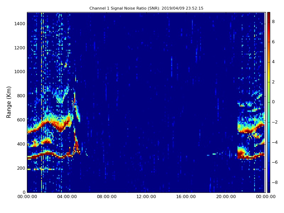The width and height of the screenshot is (284, 213).
Task: Click the colorbar tick label -4
Action: coord(274,142)
